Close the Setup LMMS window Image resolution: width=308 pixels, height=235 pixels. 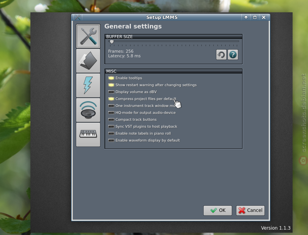click(x=264, y=17)
